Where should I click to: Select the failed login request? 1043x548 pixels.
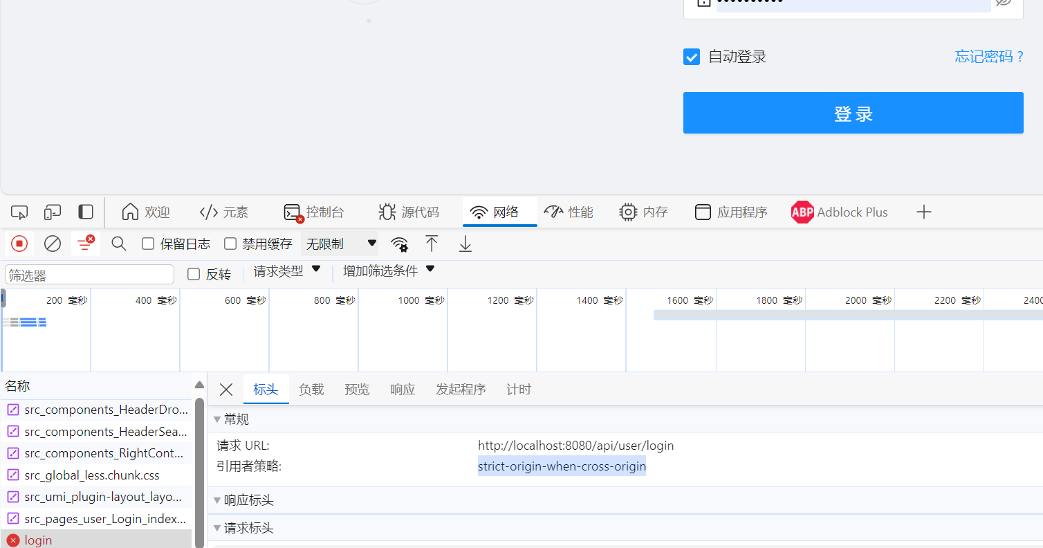pyautogui.click(x=97, y=540)
